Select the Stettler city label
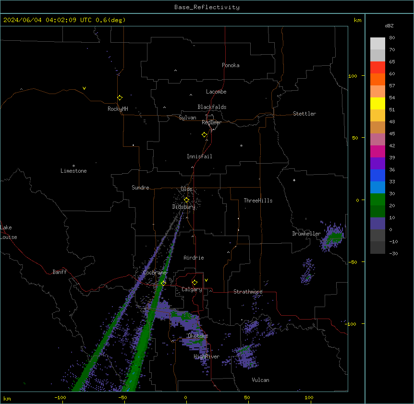Image resolution: width=414 pixels, height=404 pixels. coord(304,114)
